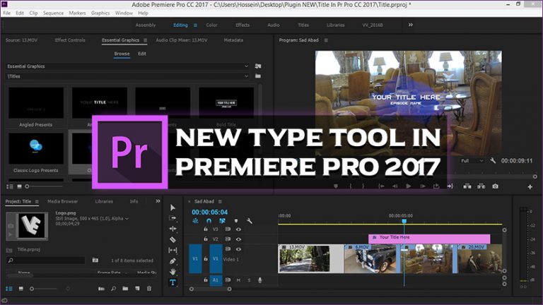
Task: Select the Ripple Edit tool
Action: click(173, 229)
